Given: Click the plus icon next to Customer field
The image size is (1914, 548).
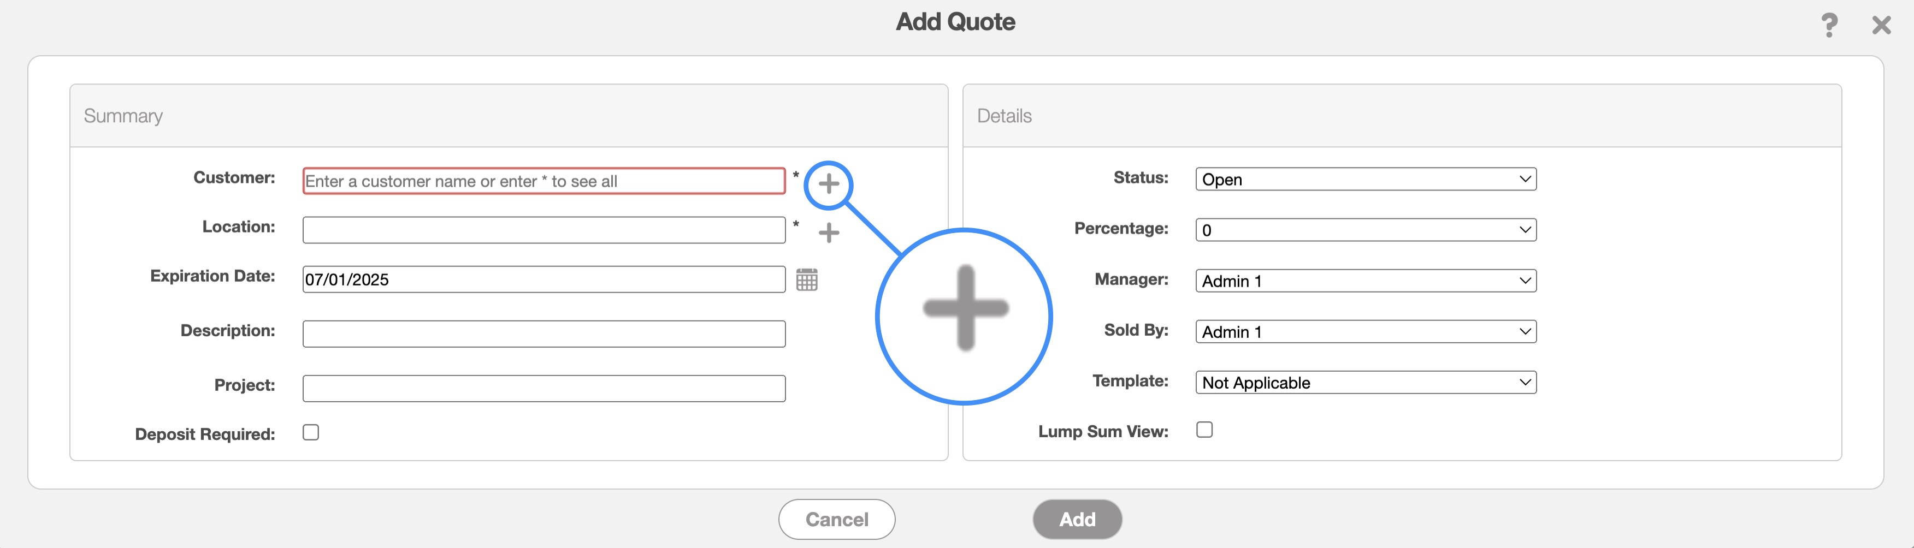Looking at the screenshot, I should coord(829,183).
